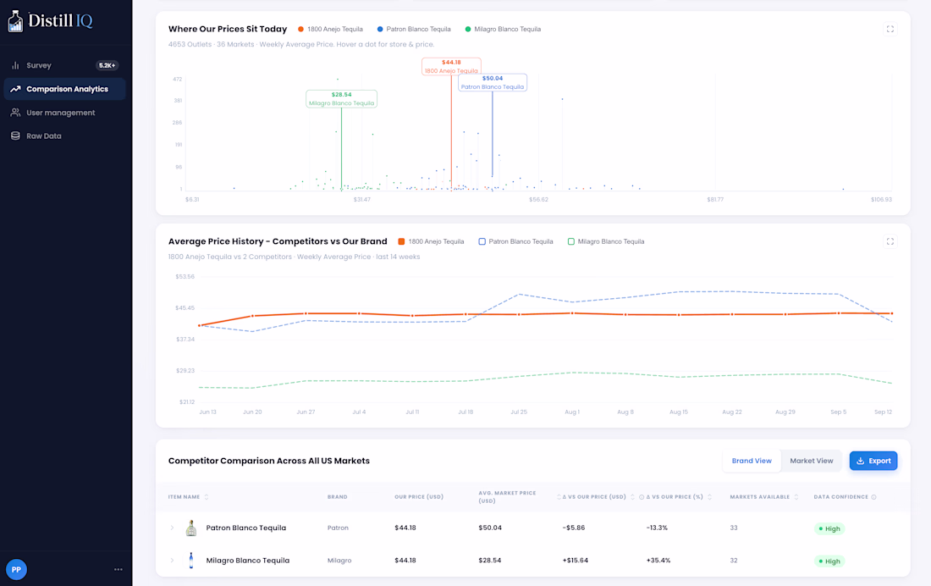The image size is (931, 586).
Task: Click the -$5.86 price difference cell
Action: 574,528
